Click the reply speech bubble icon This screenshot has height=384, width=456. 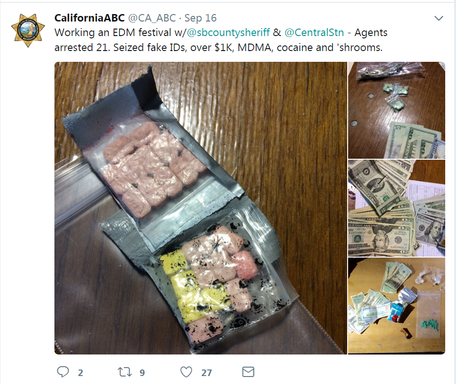[63, 372]
